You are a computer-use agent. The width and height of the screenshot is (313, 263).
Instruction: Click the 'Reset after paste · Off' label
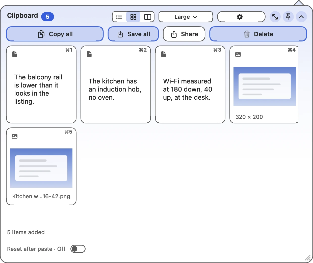36,249
